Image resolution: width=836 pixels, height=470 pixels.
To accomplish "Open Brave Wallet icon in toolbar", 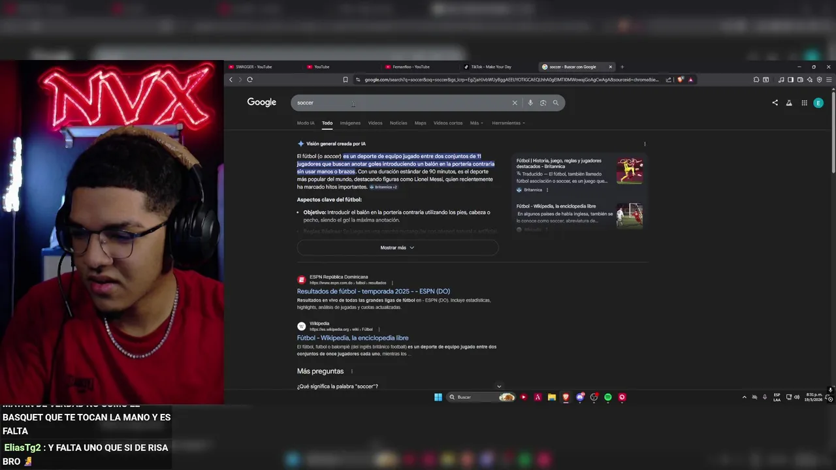I will pyautogui.click(x=800, y=80).
